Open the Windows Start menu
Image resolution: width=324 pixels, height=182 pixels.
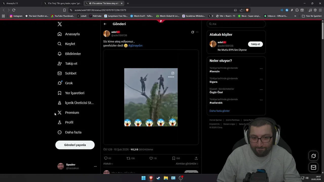click(144, 178)
